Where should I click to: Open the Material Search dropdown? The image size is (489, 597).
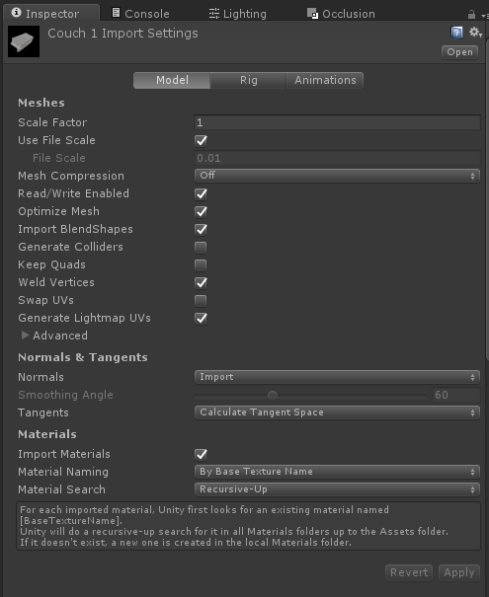pyautogui.click(x=337, y=489)
